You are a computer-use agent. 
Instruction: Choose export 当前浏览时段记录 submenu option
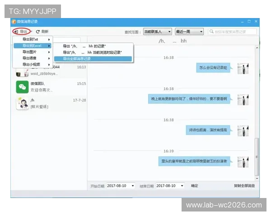93,52
